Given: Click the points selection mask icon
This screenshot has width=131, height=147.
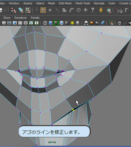Looking at the screenshot, I should point(50,10).
